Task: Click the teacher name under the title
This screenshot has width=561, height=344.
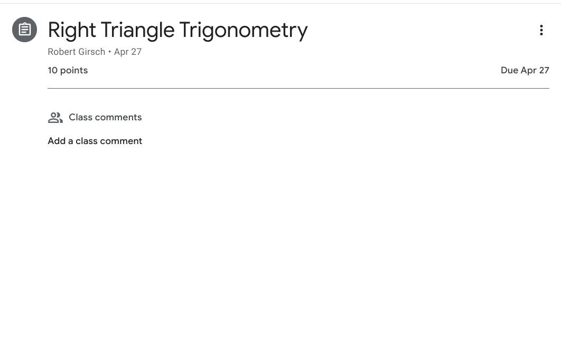Action: click(76, 52)
